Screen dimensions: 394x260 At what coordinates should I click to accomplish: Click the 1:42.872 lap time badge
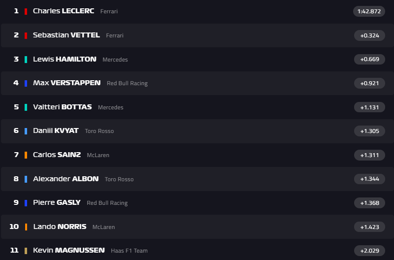(369, 11)
